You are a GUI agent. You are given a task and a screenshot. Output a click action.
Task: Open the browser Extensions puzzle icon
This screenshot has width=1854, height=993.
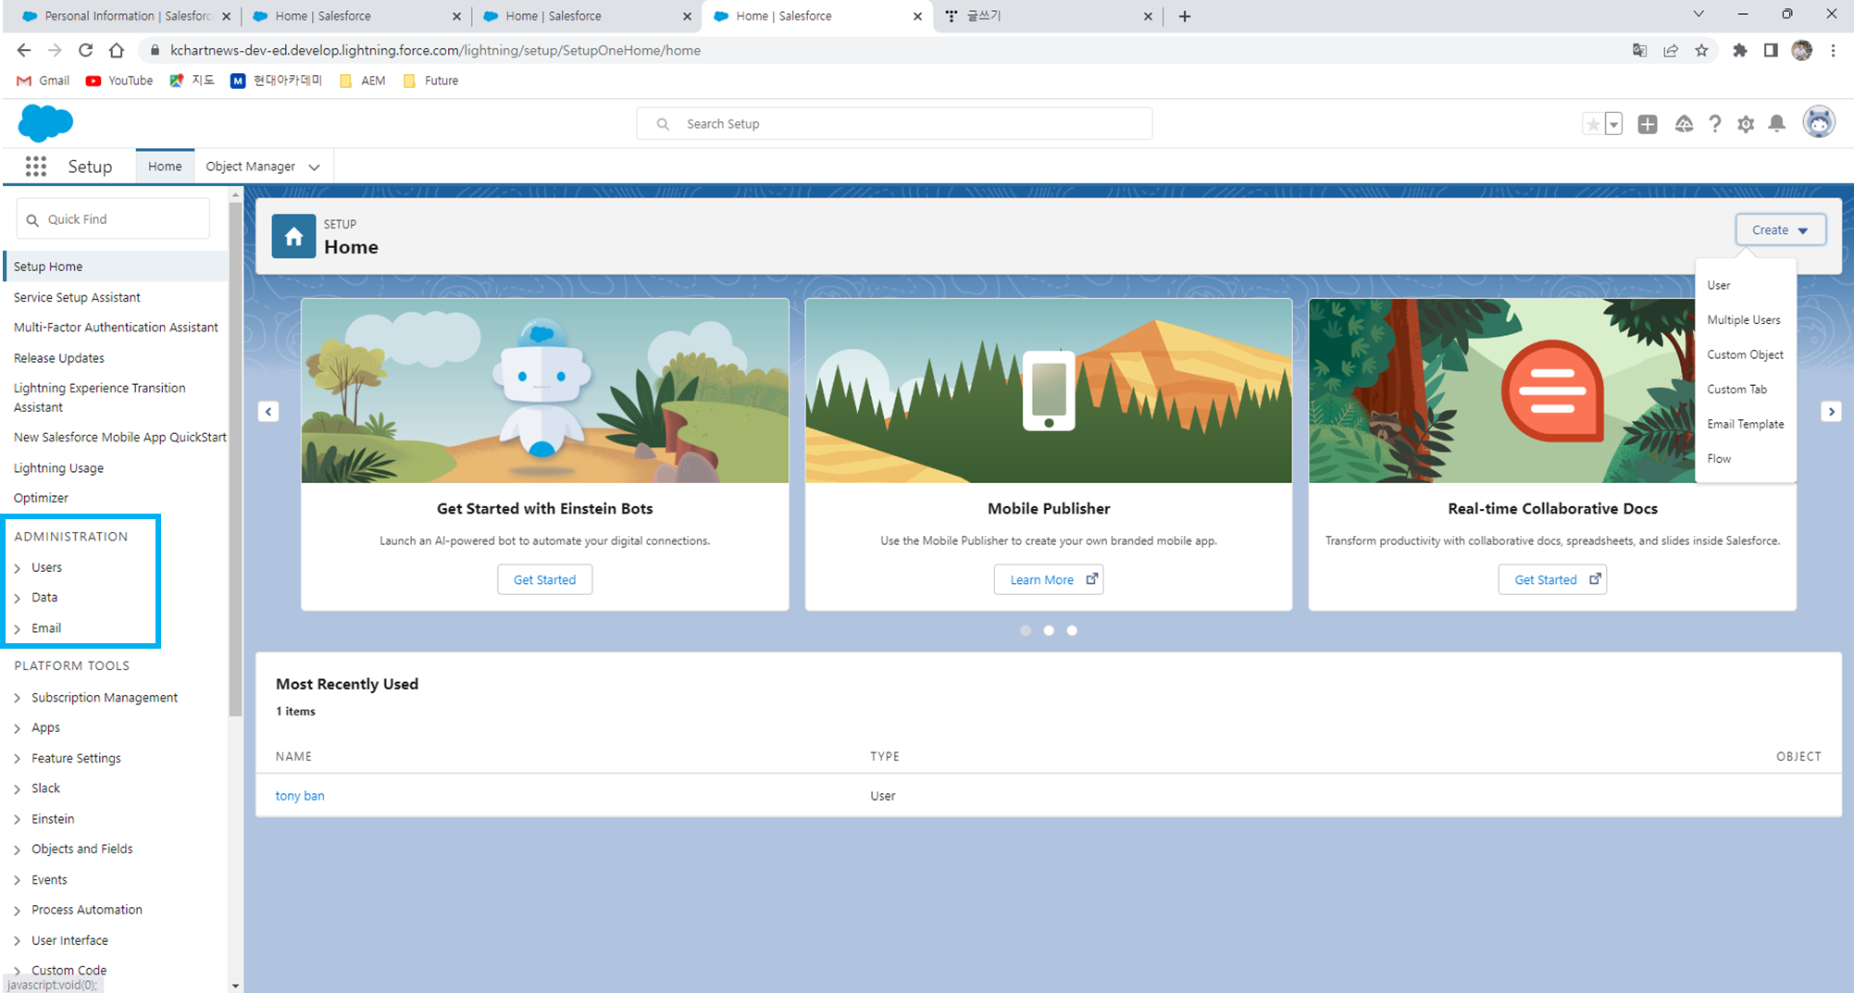(1740, 50)
